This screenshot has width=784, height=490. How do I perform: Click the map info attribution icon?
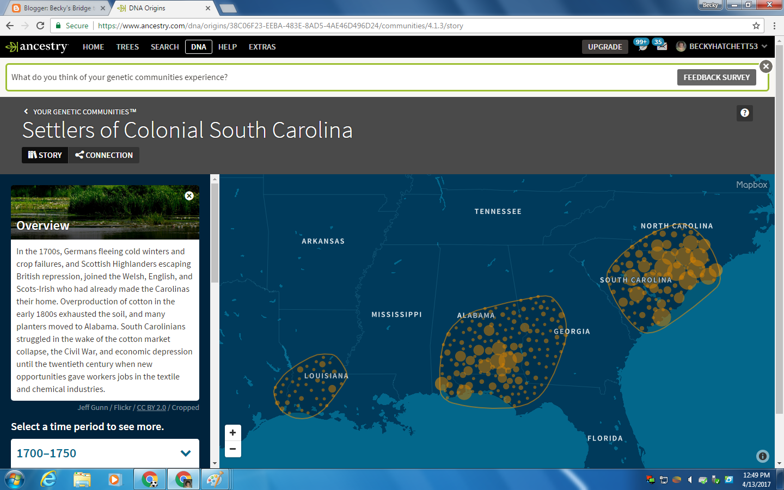point(763,456)
